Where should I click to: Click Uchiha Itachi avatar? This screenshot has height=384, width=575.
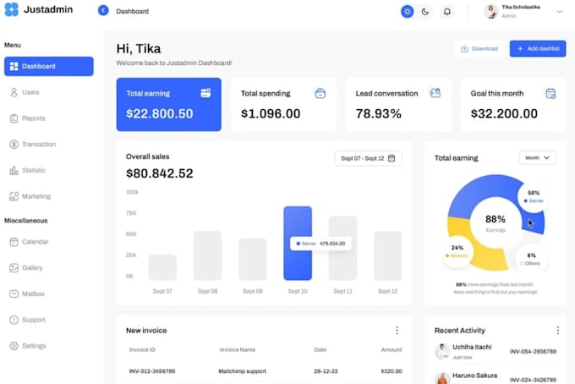pos(442,352)
